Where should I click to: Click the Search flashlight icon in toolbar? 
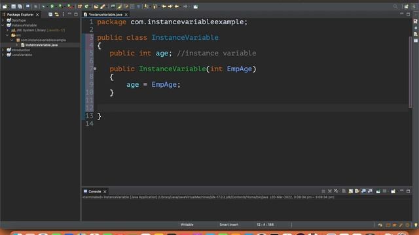click(103, 7)
